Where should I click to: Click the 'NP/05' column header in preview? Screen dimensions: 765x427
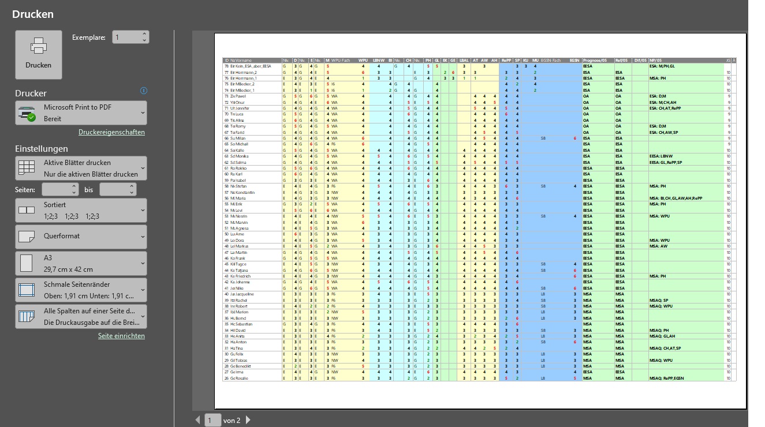tap(656, 60)
